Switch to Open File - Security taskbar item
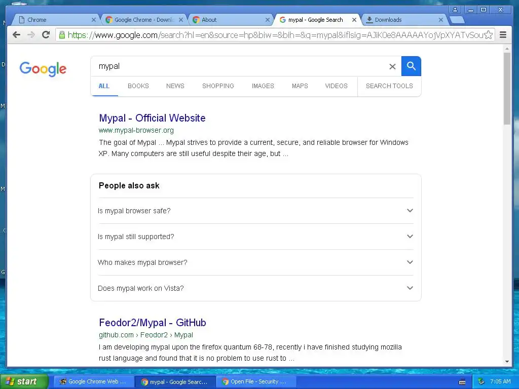Image resolution: width=519 pixels, height=389 pixels. [x=255, y=382]
